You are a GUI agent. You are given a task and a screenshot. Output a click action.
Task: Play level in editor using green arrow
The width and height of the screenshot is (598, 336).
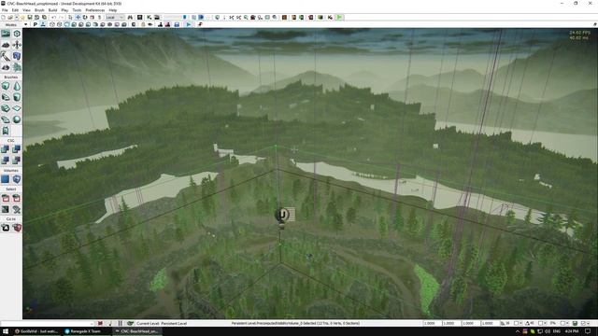[x=339, y=18]
